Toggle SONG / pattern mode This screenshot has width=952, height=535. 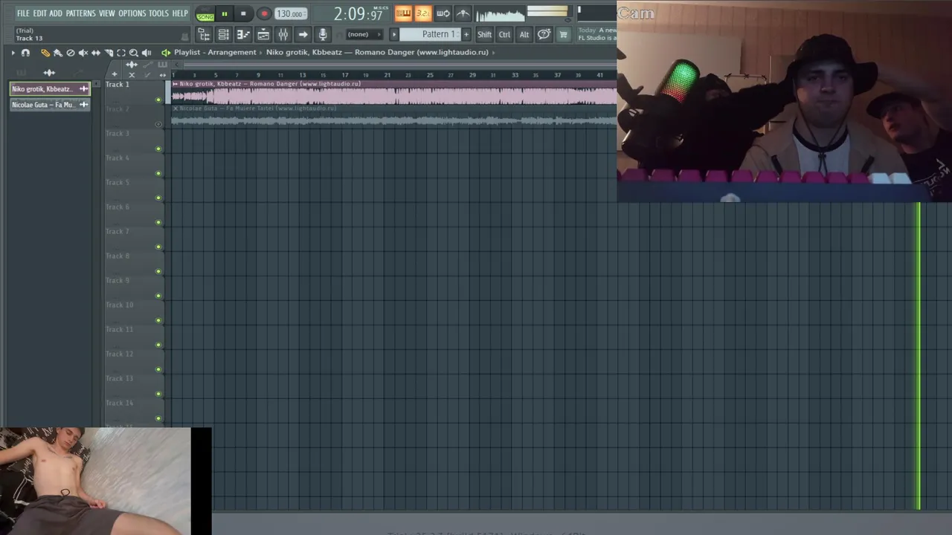205,15
